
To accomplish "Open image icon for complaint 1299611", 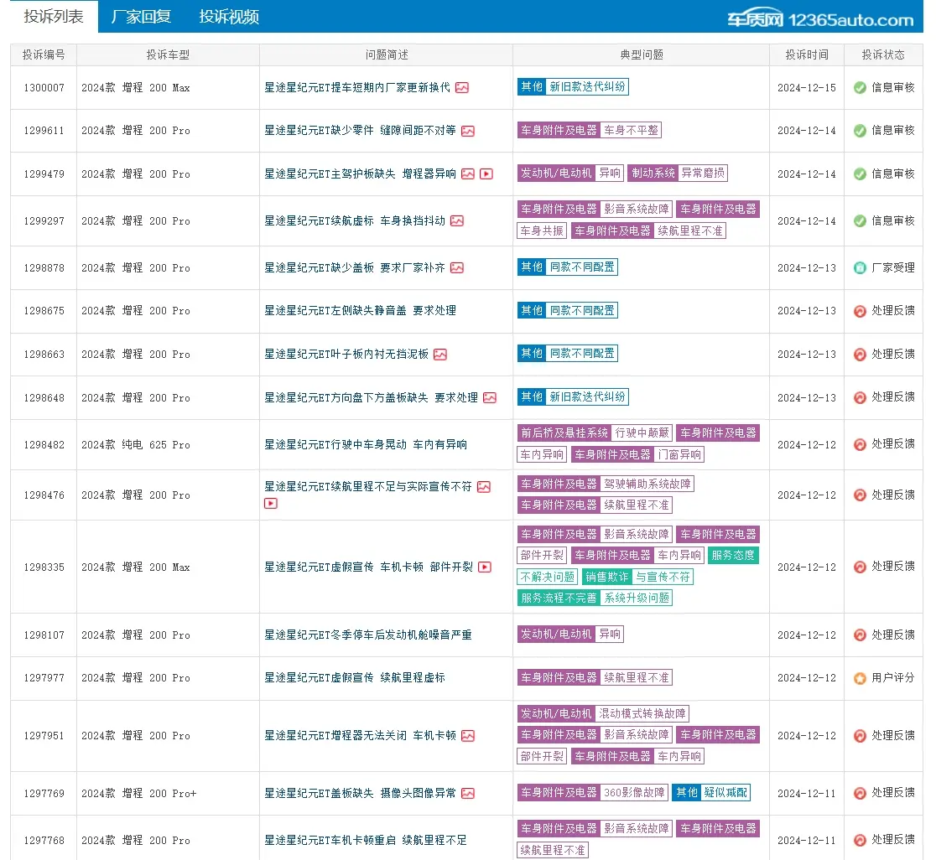I will 468,131.
